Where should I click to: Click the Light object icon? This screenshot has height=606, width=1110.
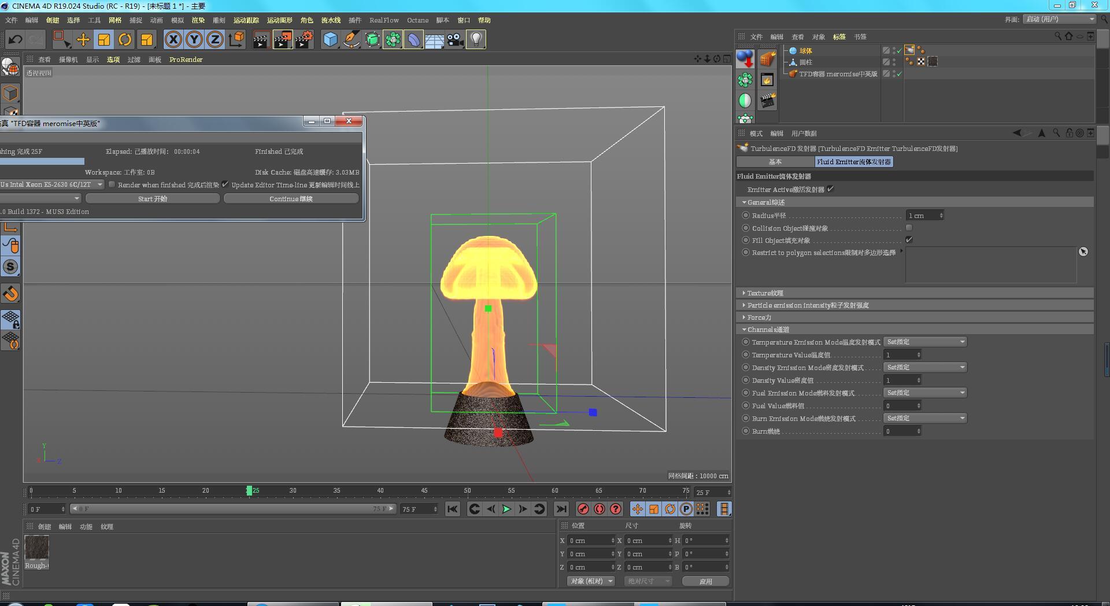476,39
